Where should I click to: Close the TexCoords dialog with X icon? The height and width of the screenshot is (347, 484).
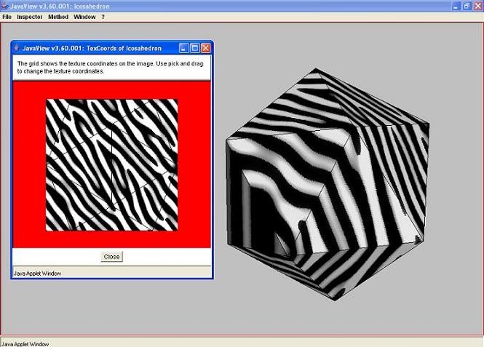(205, 48)
